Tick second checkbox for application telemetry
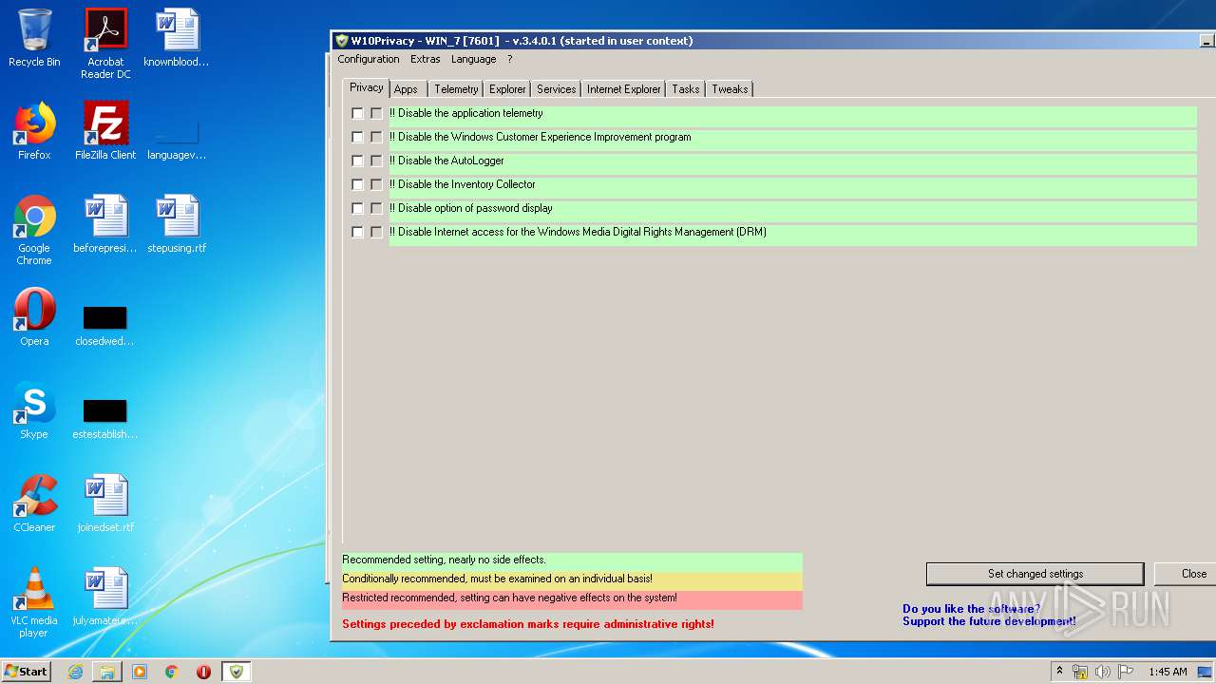Image resolution: width=1216 pixels, height=684 pixels. coord(376,113)
